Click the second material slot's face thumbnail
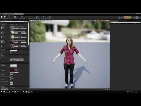 pos(12,32)
